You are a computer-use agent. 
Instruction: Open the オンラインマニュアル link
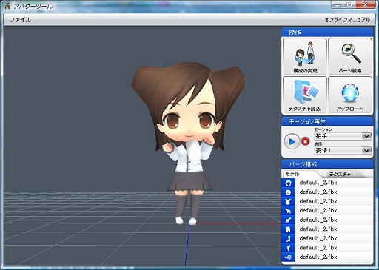[x=347, y=20]
